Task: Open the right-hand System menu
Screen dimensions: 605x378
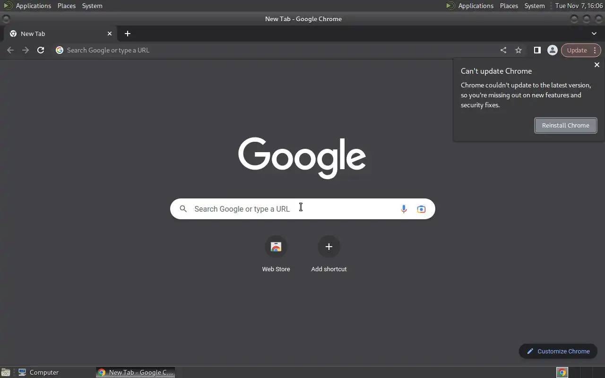Action: 535,6
